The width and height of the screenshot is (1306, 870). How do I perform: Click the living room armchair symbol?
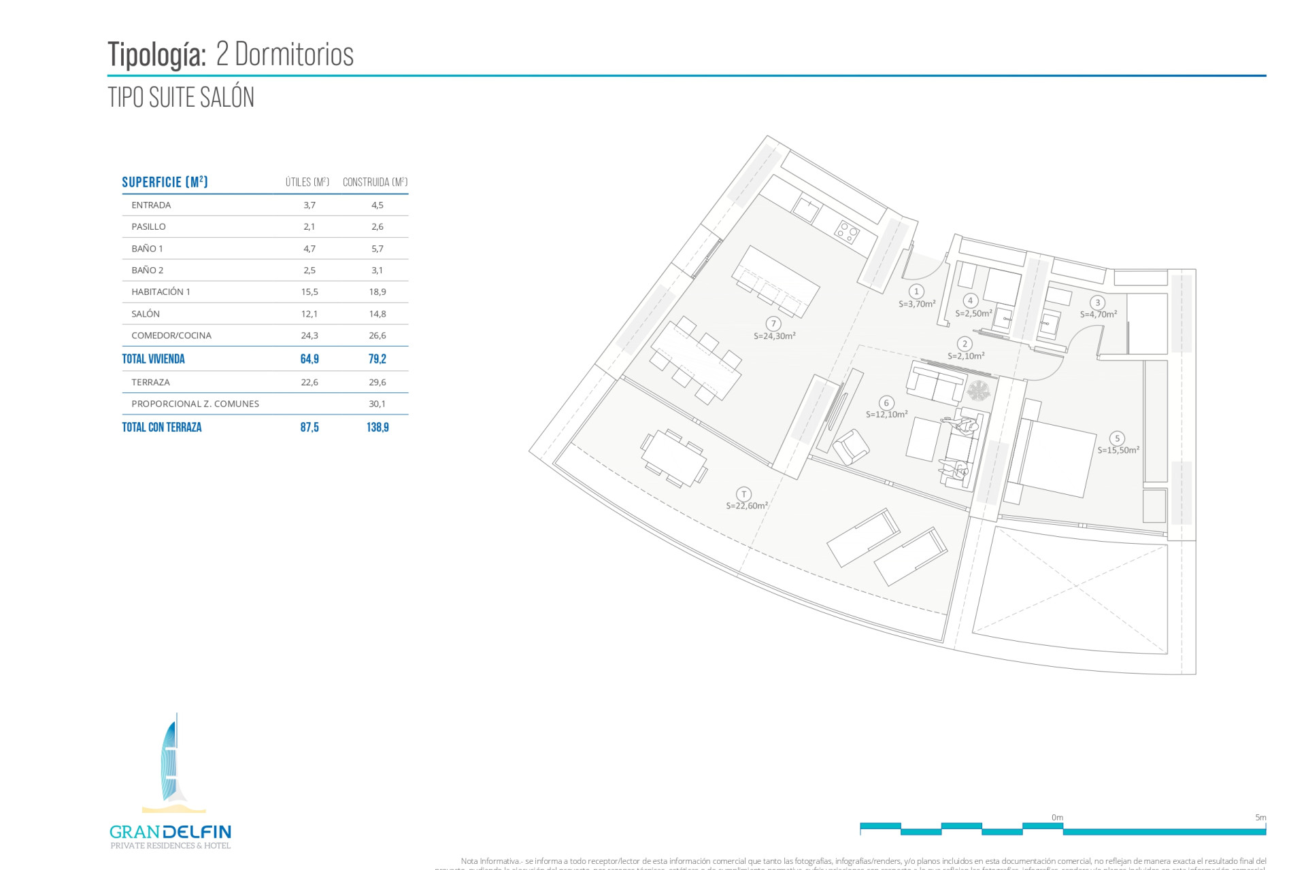[850, 447]
